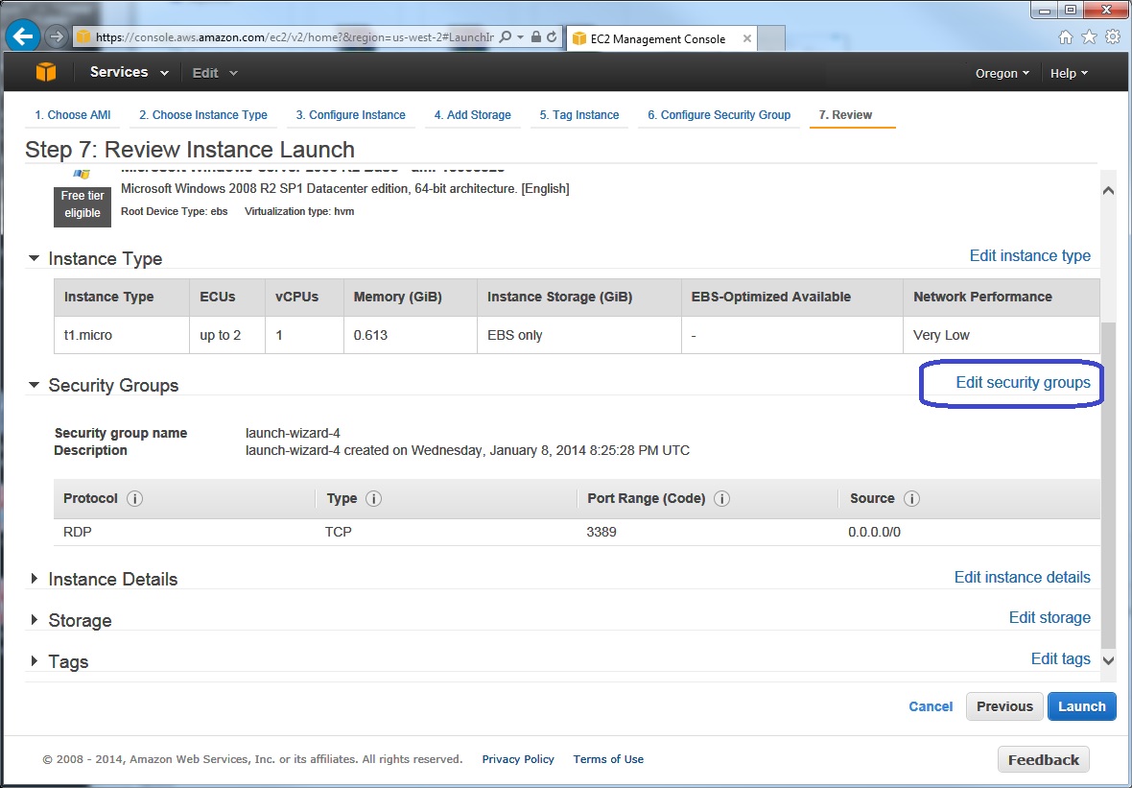The image size is (1132, 788).
Task: Click the browser URL address field
Action: pos(294,36)
